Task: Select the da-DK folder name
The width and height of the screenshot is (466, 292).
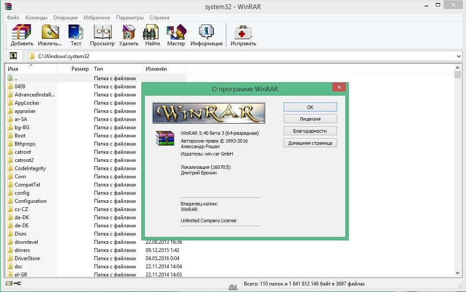Action: point(22,217)
